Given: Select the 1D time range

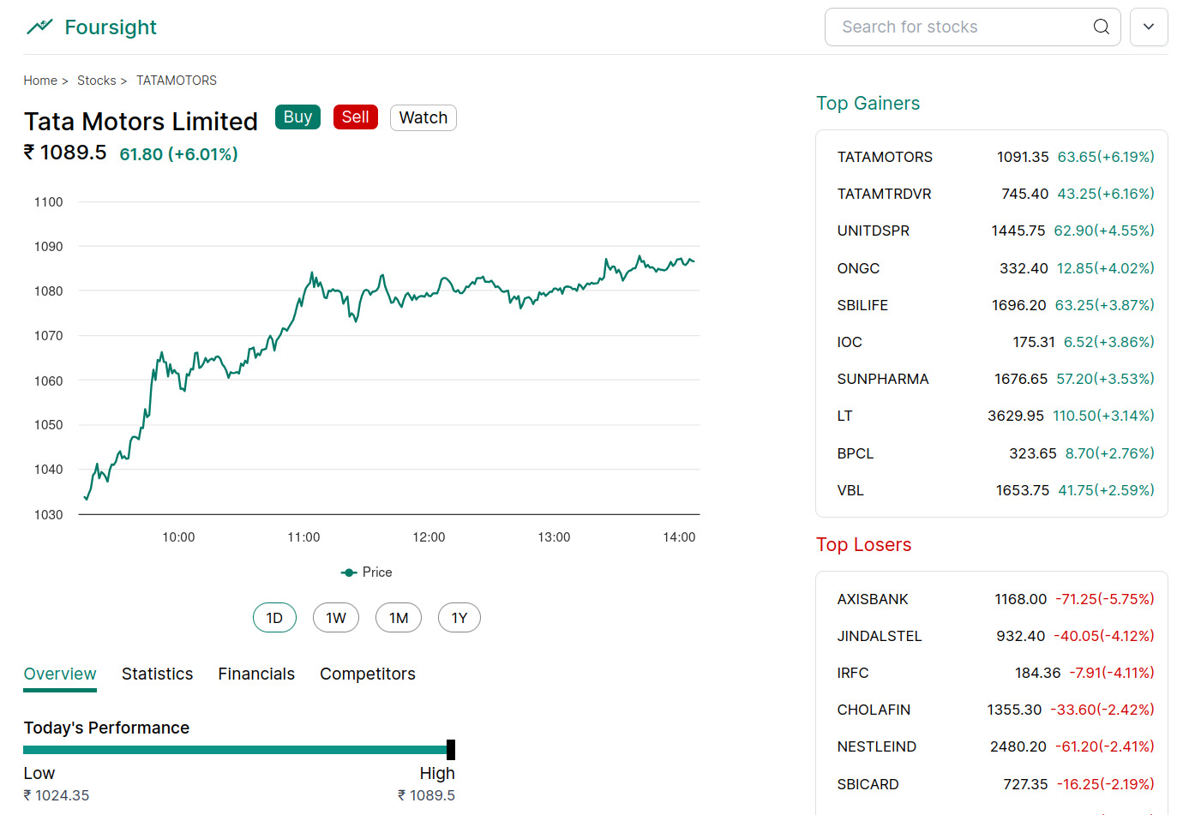Looking at the screenshot, I should 274,617.
